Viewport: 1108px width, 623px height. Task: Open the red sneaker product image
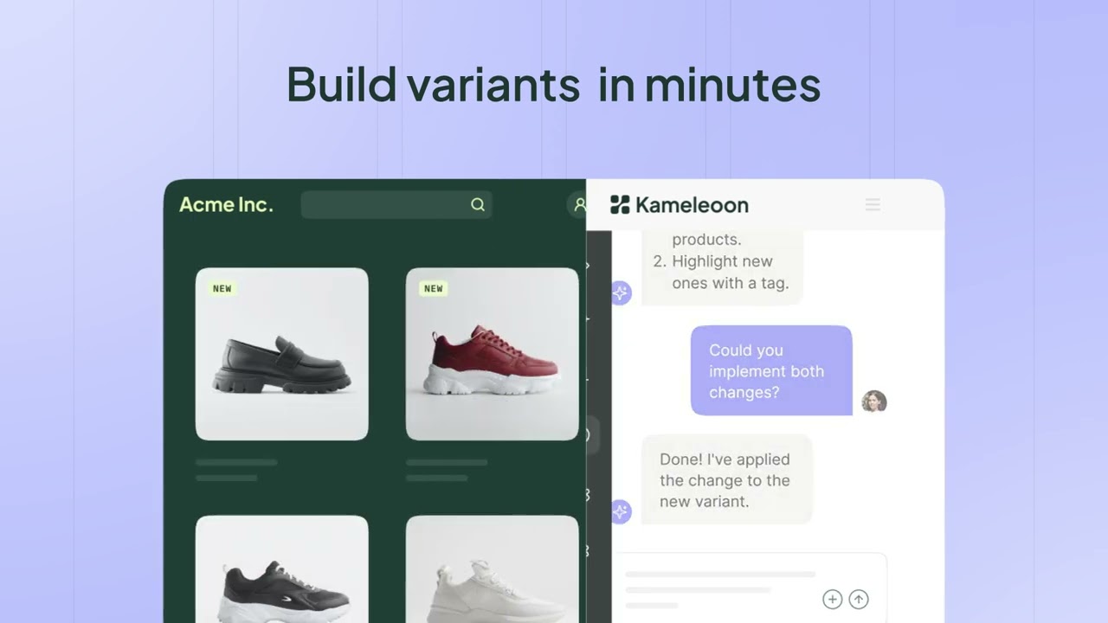coord(493,354)
